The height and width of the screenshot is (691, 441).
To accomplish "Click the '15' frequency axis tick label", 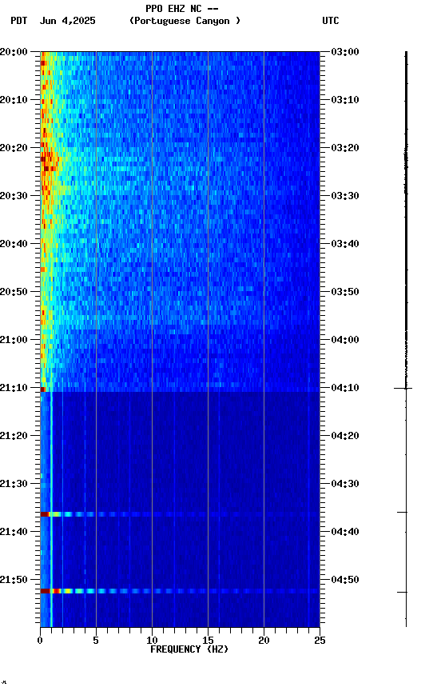I will (208, 641).
